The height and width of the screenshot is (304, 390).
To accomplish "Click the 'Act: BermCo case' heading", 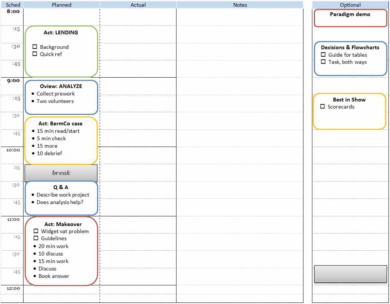I will pyautogui.click(x=61, y=124).
